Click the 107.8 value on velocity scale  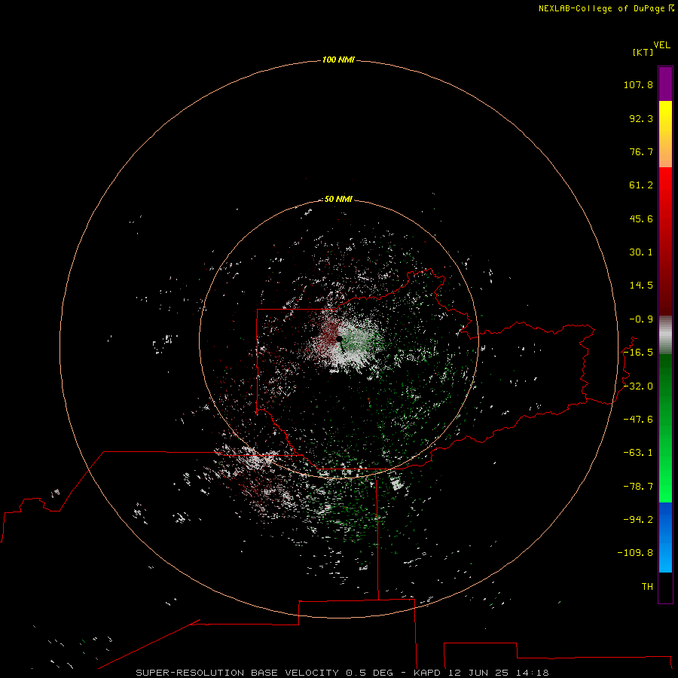click(x=638, y=84)
